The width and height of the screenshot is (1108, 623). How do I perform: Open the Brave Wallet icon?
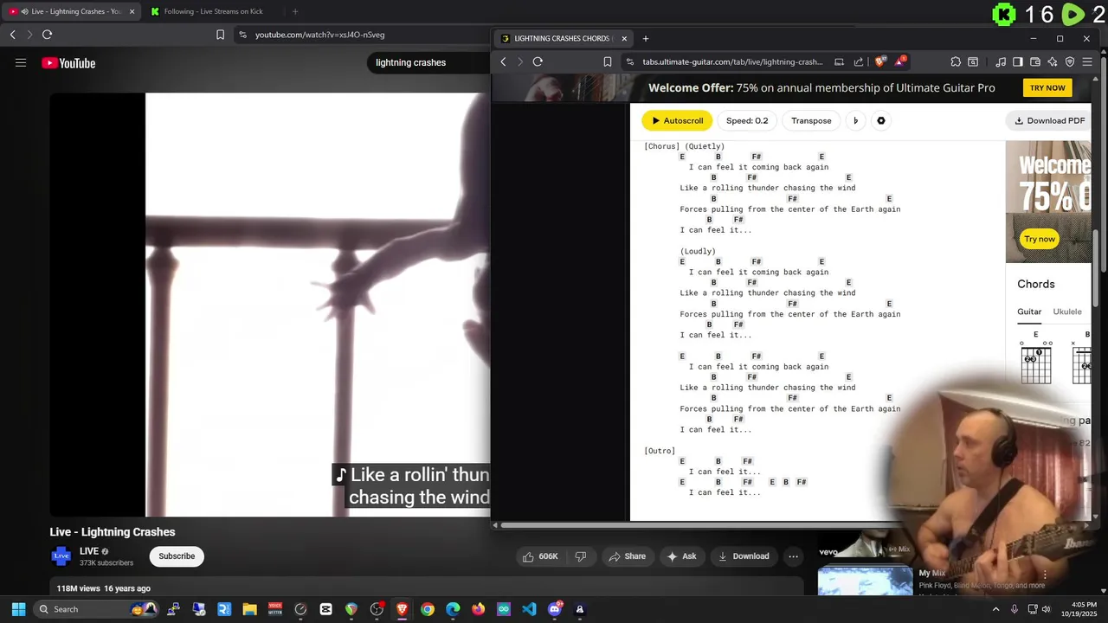pyautogui.click(x=1035, y=61)
